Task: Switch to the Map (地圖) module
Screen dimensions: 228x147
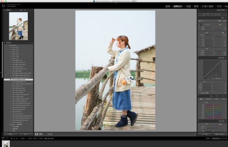Action: 188,6
